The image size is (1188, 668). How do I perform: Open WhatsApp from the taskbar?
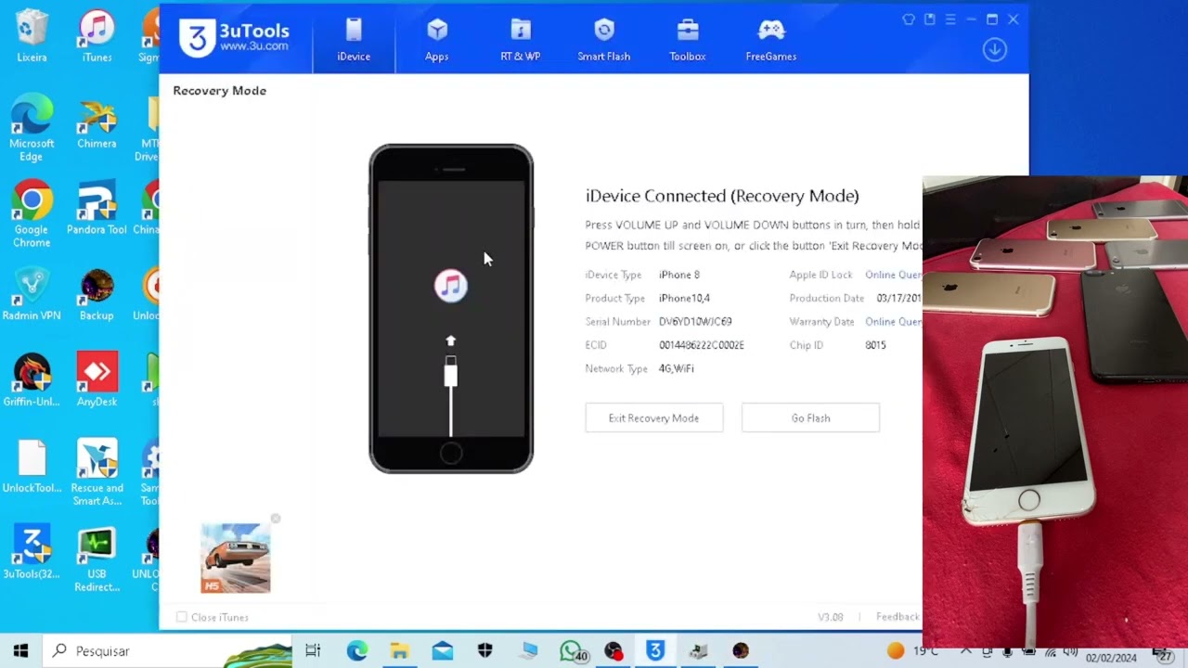point(573,651)
